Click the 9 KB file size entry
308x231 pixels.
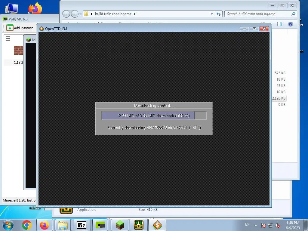282,104
